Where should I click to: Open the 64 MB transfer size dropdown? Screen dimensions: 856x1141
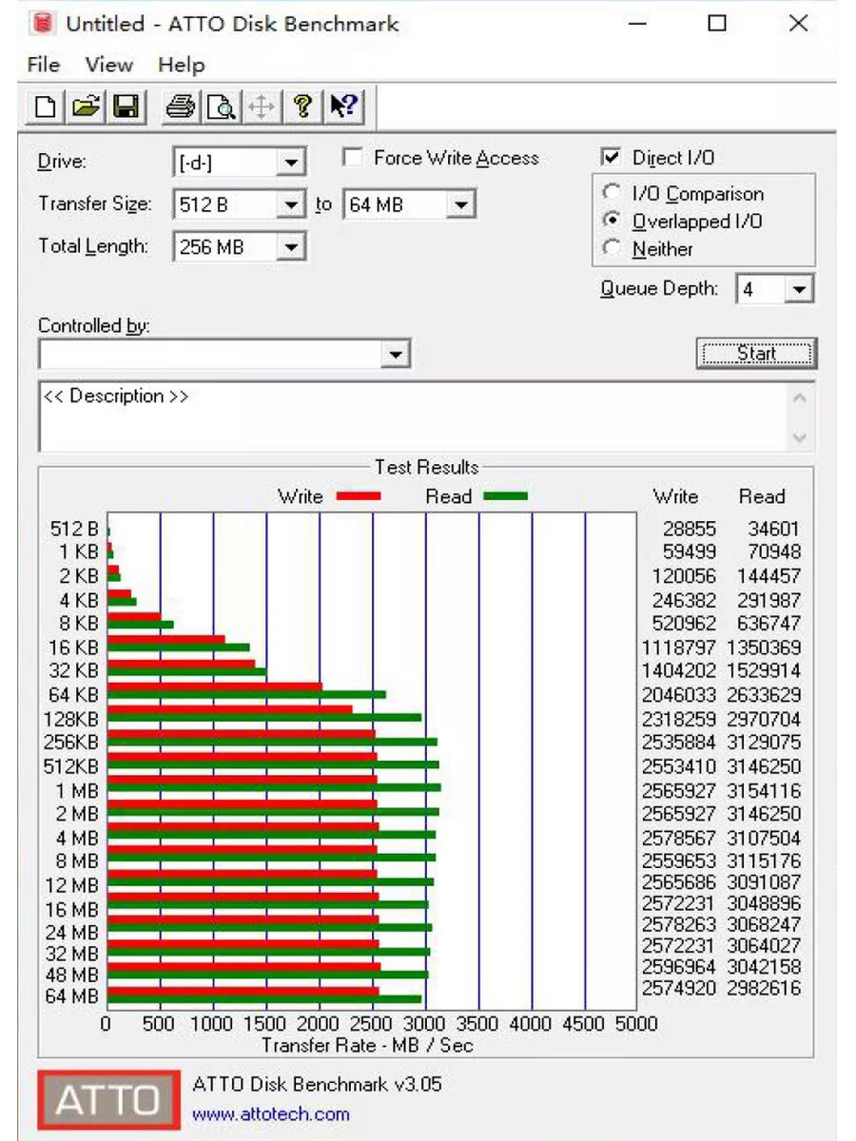click(x=460, y=204)
